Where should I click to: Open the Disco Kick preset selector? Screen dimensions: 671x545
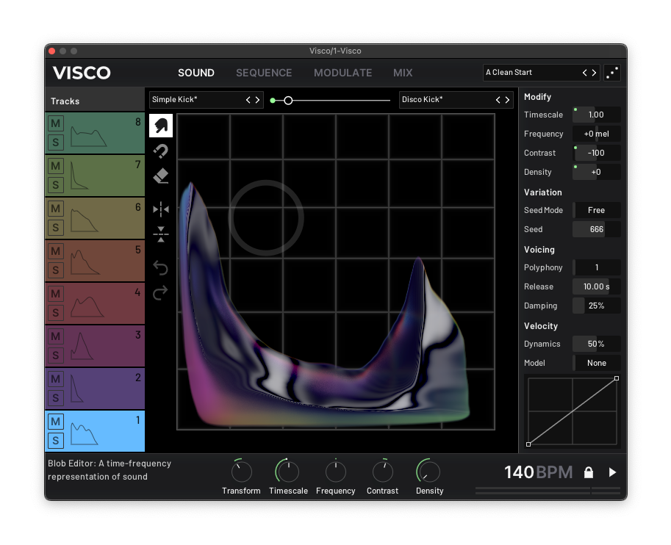pyautogui.click(x=446, y=100)
